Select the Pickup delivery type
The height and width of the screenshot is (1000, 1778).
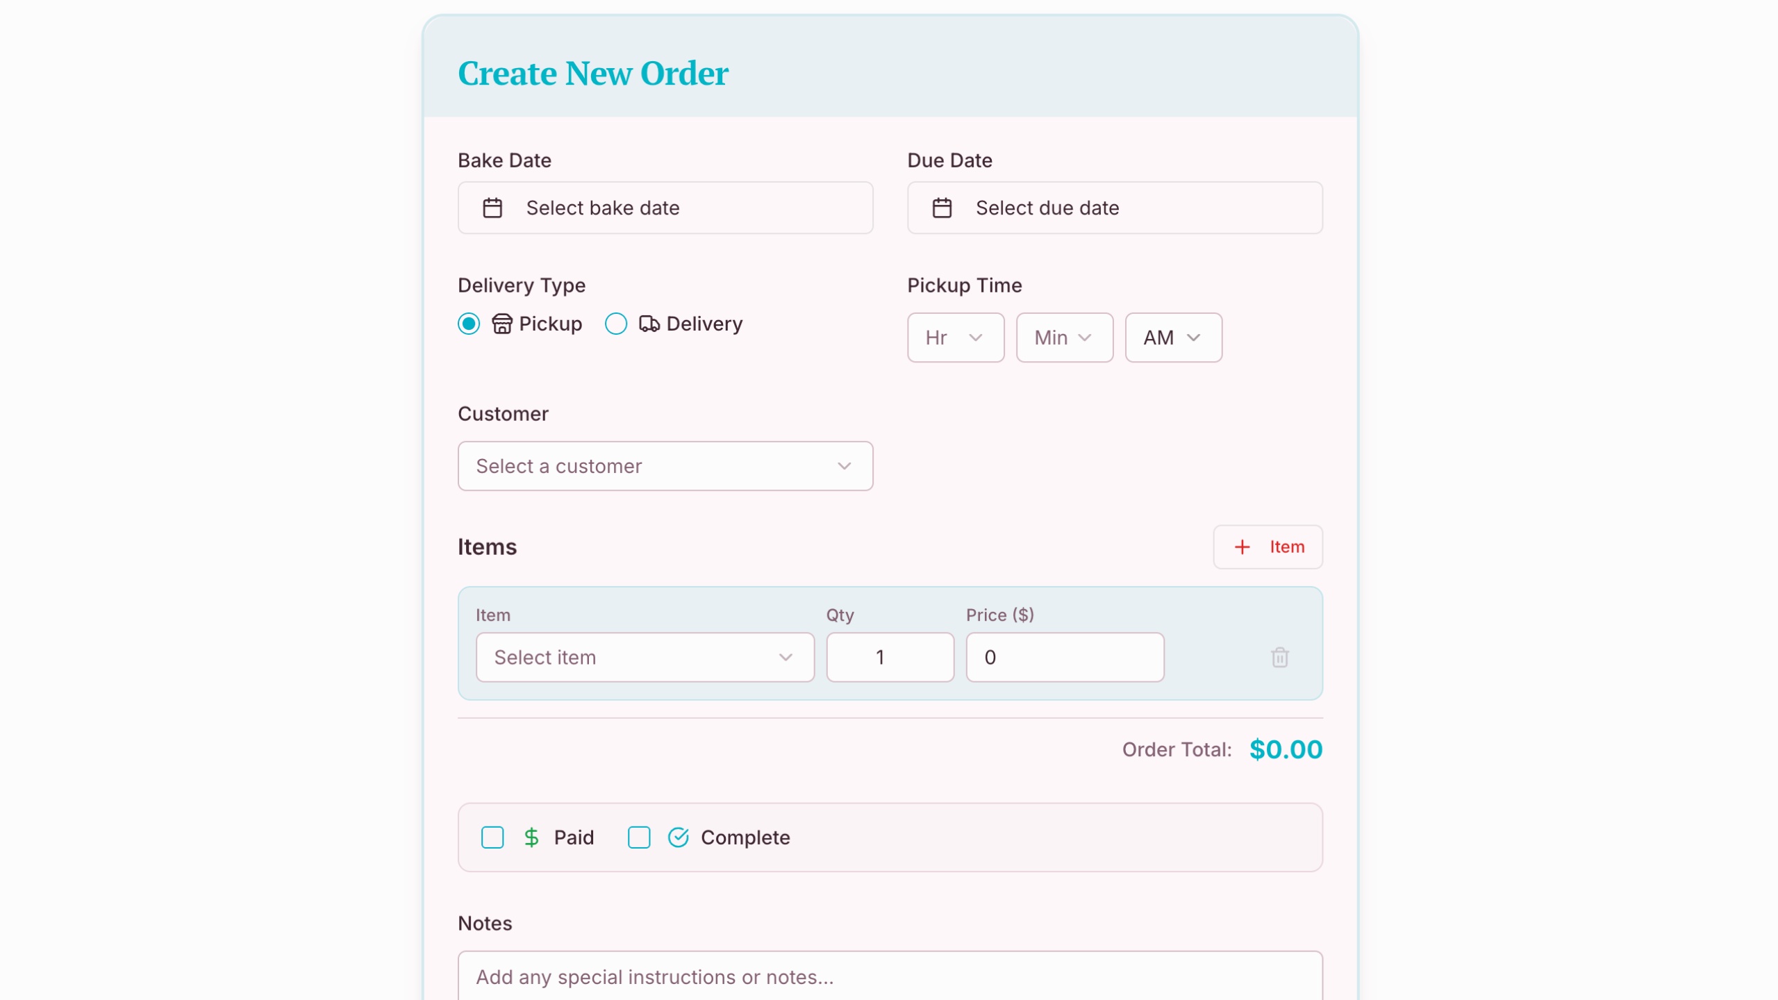click(x=469, y=323)
